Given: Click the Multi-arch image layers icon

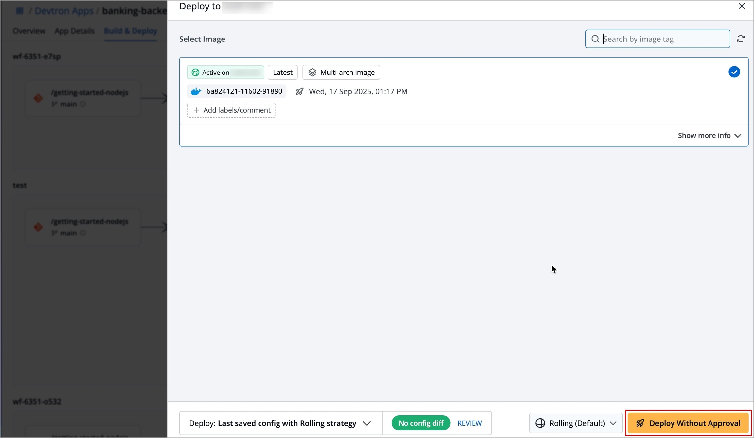Looking at the screenshot, I should coord(312,73).
